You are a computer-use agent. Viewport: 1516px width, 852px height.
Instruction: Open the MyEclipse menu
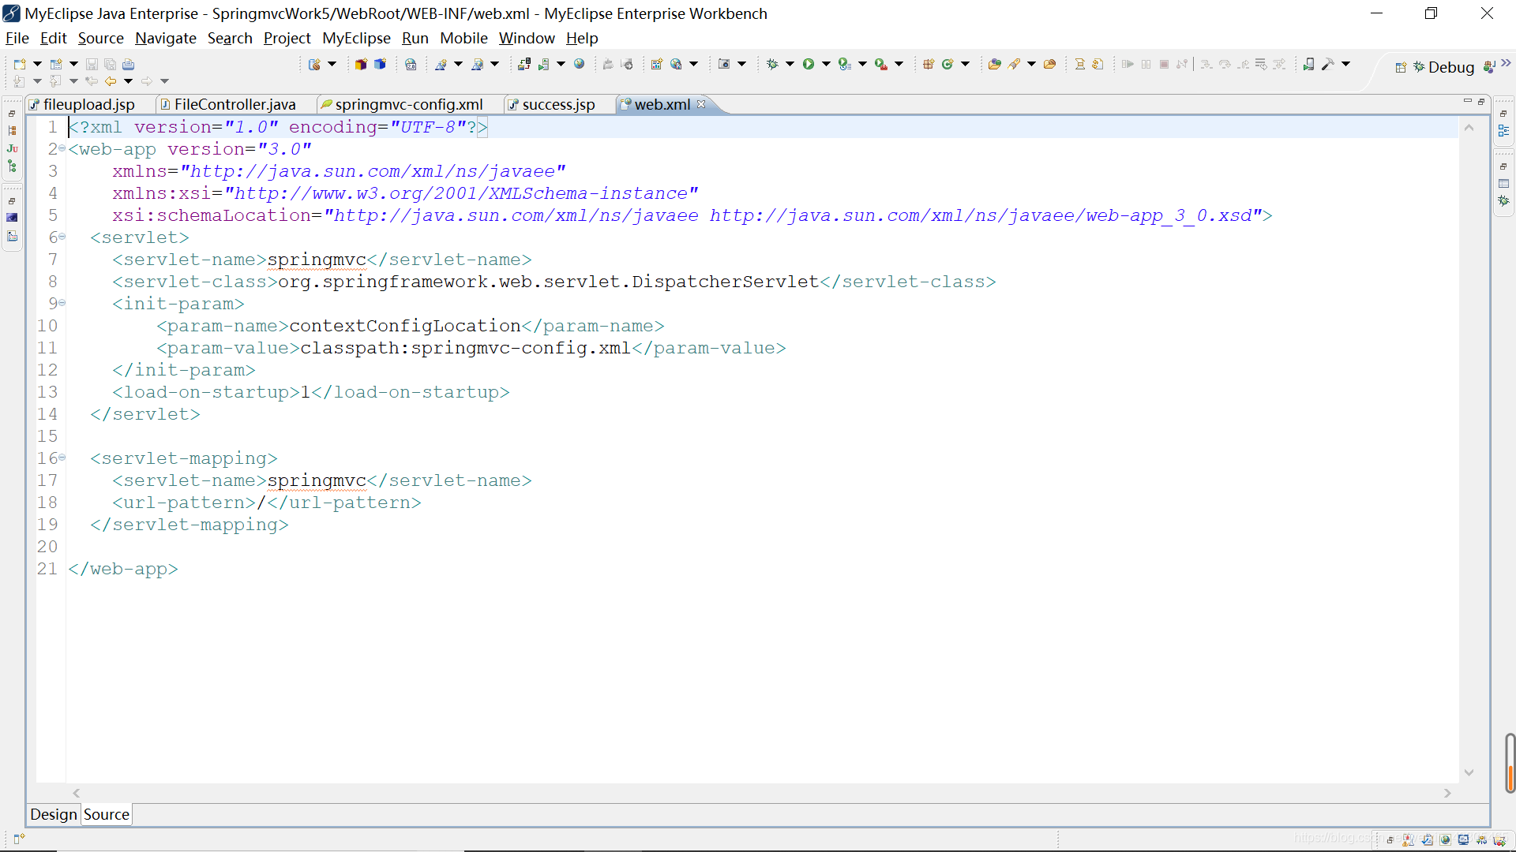coord(356,38)
